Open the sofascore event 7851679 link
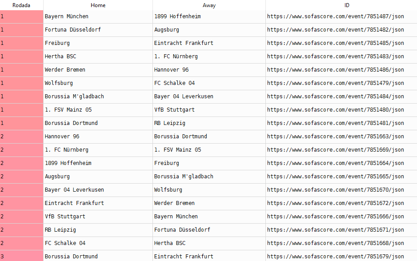 tap(335, 257)
